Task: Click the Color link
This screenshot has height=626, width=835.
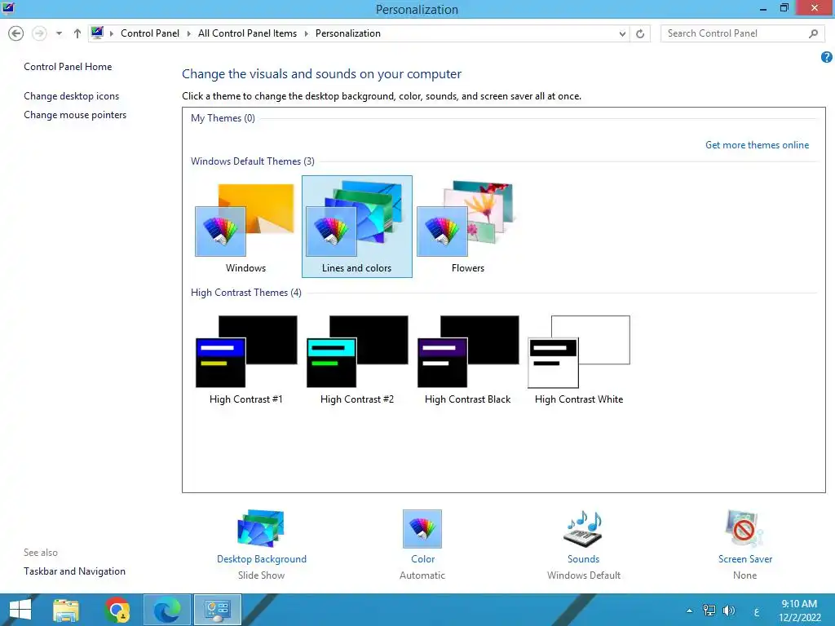Action: click(x=423, y=559)
